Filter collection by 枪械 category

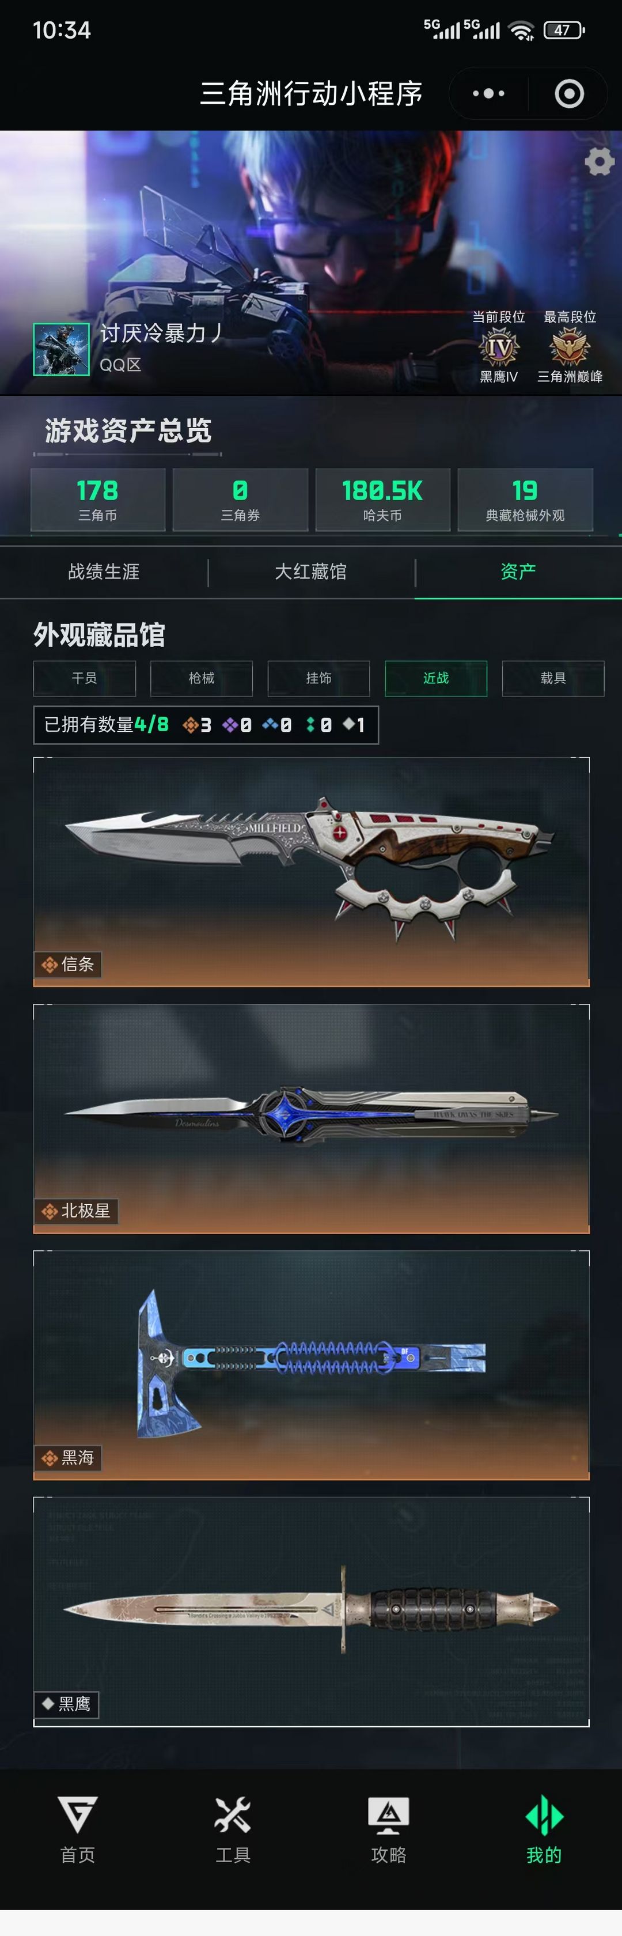[x=202, y=679]
